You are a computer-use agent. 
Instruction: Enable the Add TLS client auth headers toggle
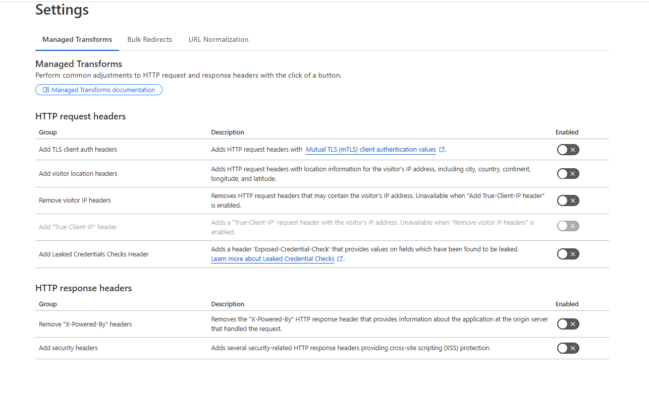568,150
